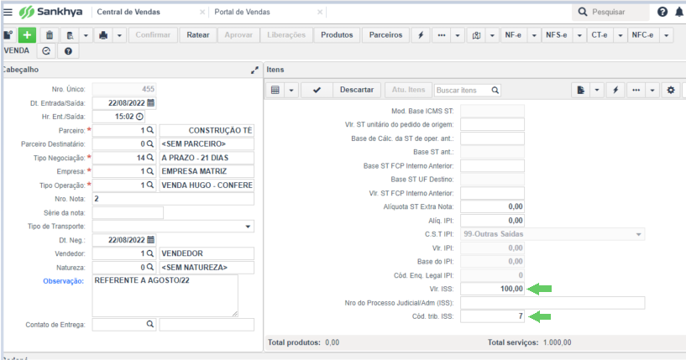This screenshot has height=360, width=686.
Task: Focus the Pesquisar search box
Action: point(610,12)
